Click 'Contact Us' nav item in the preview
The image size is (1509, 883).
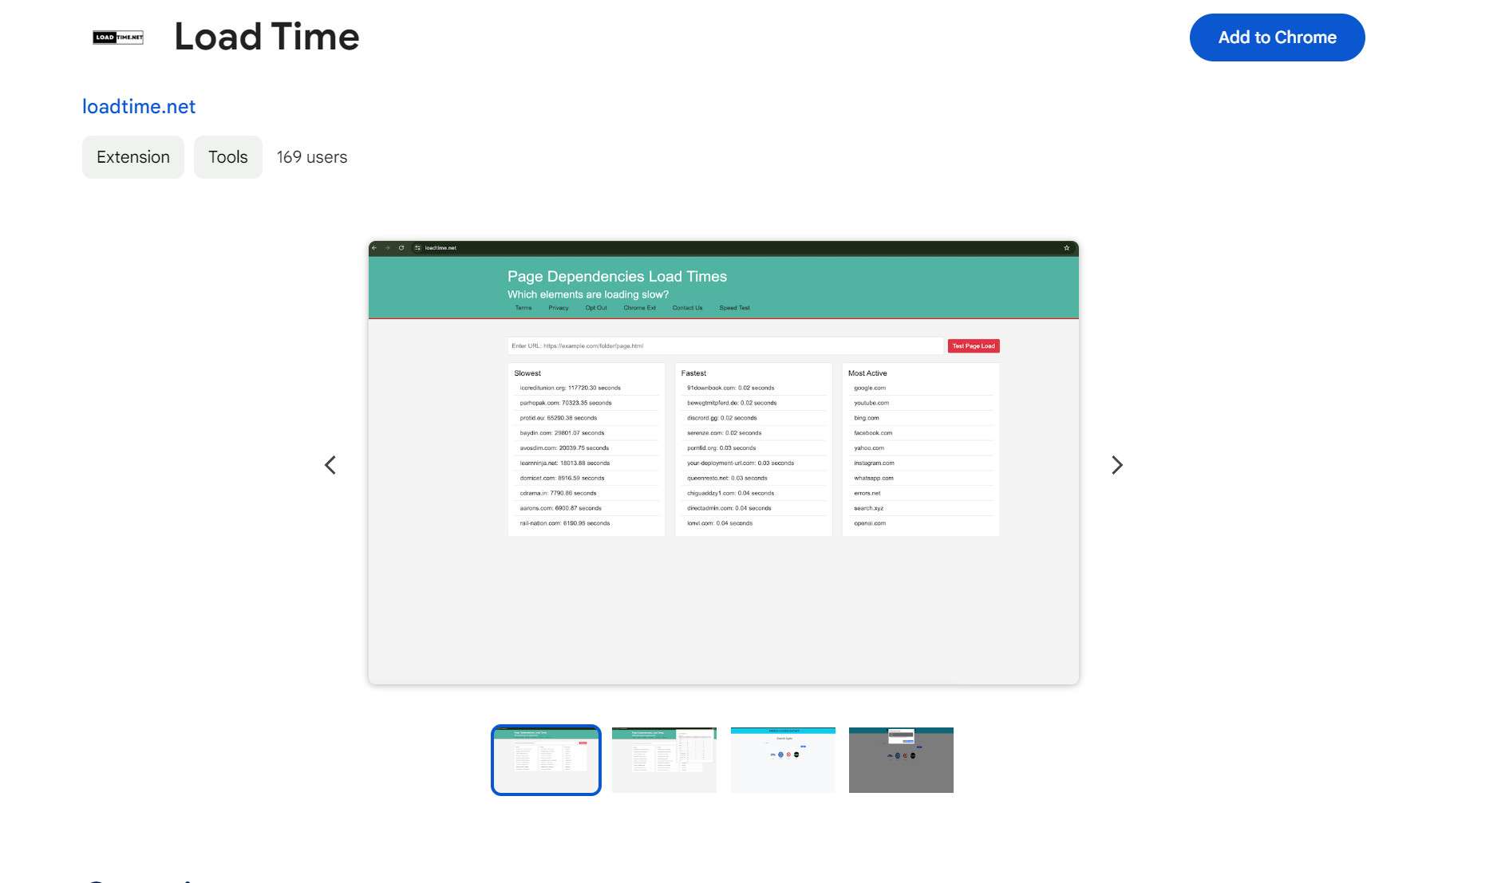(687, 308)
